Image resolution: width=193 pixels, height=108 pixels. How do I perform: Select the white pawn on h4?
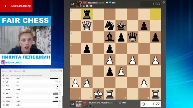[x=156, y=60]
